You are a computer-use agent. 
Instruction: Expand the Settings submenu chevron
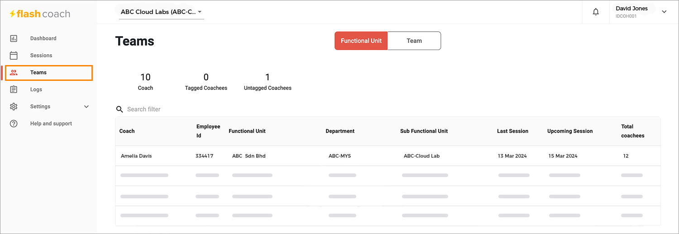[86, 107]
